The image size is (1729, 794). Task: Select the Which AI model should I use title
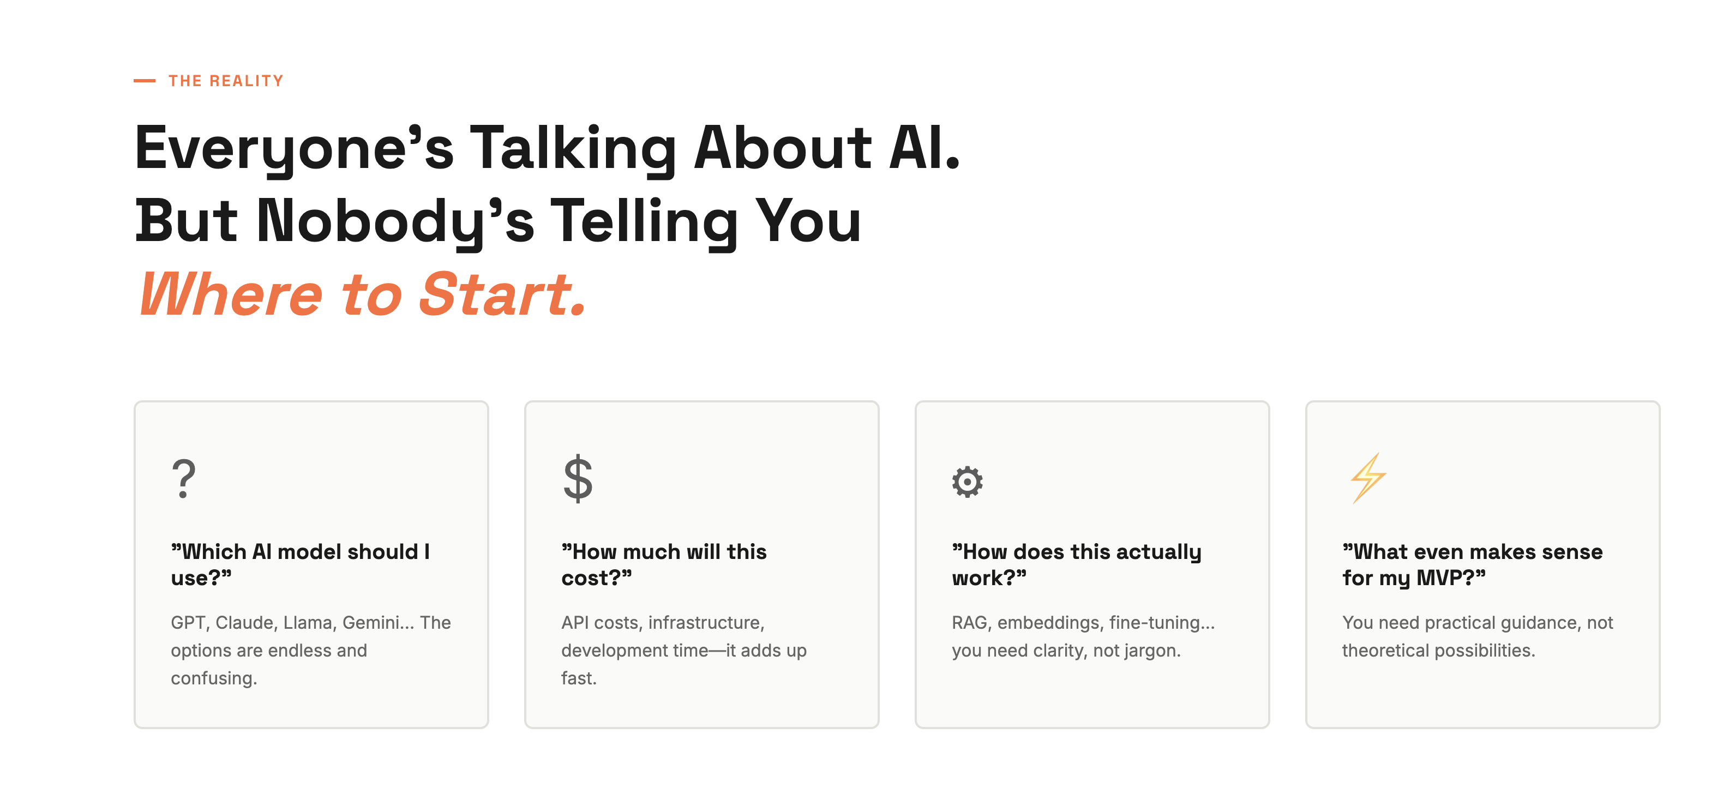(x=300, y=564)
